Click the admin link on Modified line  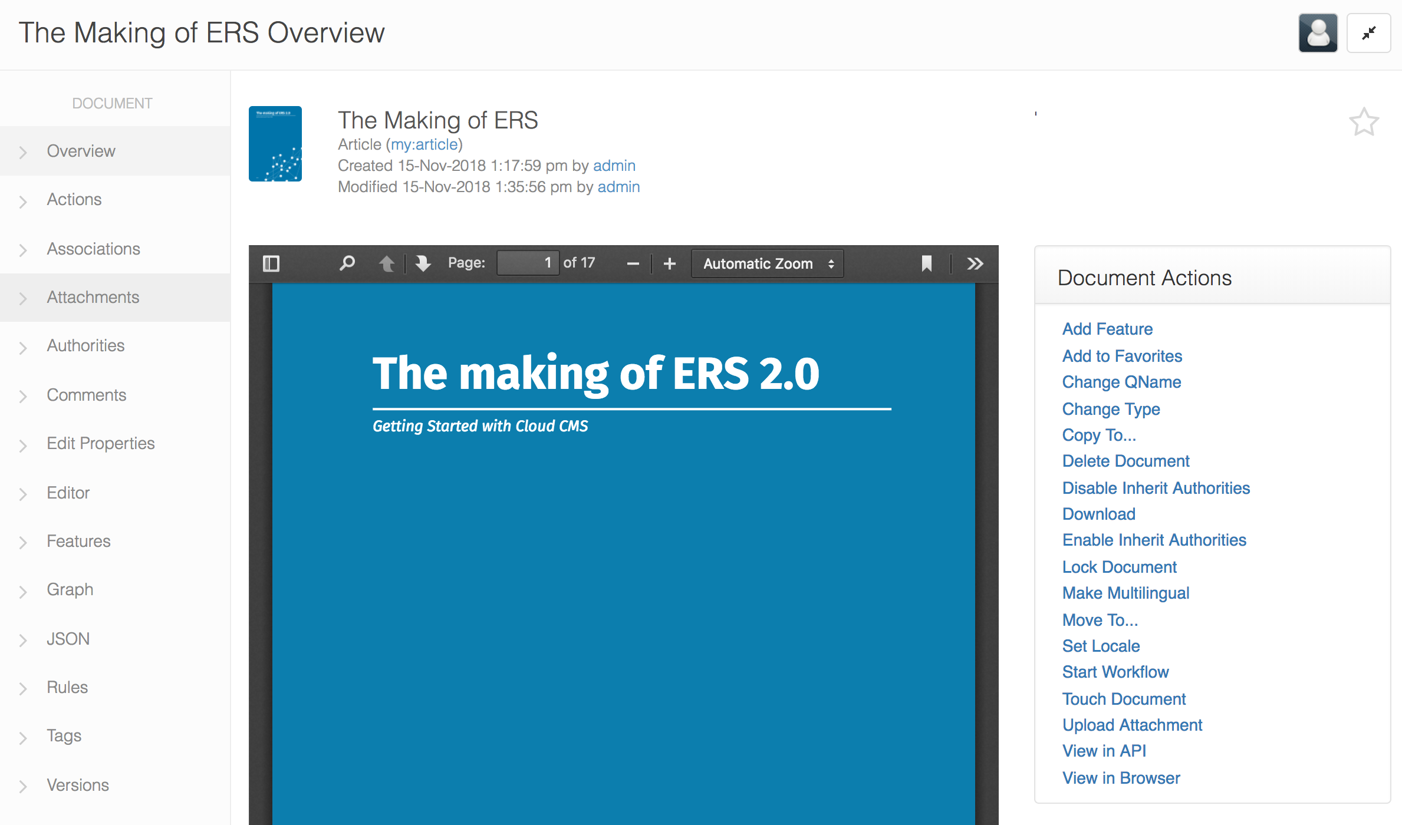(x=618, y=187)
